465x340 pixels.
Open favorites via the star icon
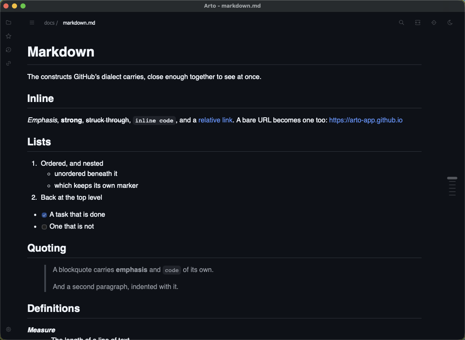click(x=9, y=36)
